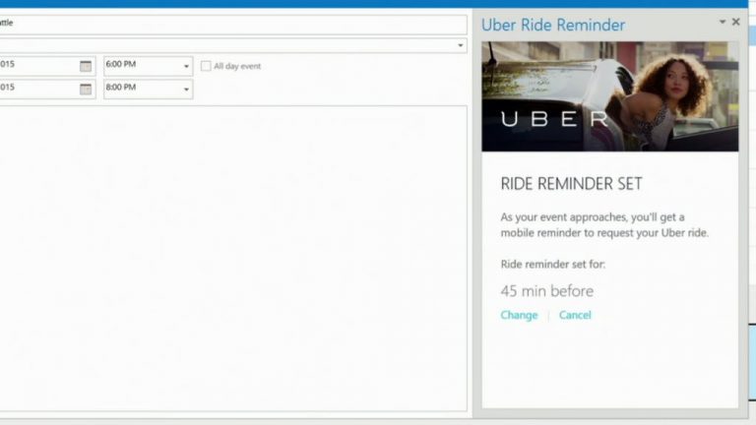Screen dimensions: 756x425
Task: Open the start date calendar picker icon
Action: click(x=86, y=66)
